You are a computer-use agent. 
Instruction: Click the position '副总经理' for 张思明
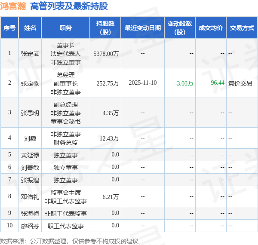pos(66,104)
